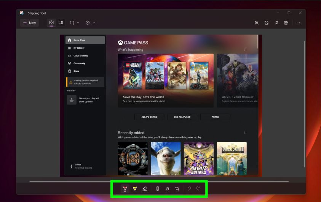Select Store in captured Xbox sidebar

pyautogui.click(x=85, y=71)
